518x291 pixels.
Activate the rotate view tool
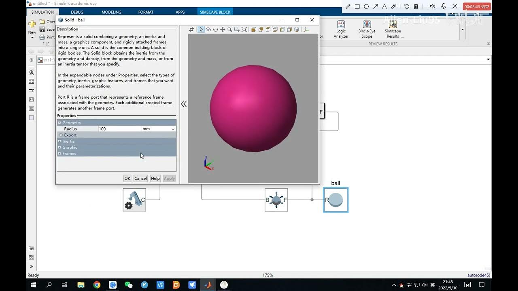point(208,30)
